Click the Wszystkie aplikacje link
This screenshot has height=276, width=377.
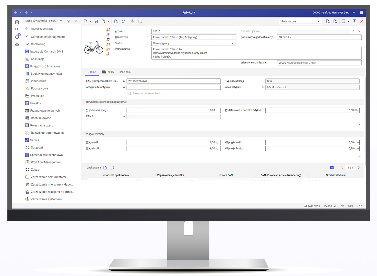point(42,29)
